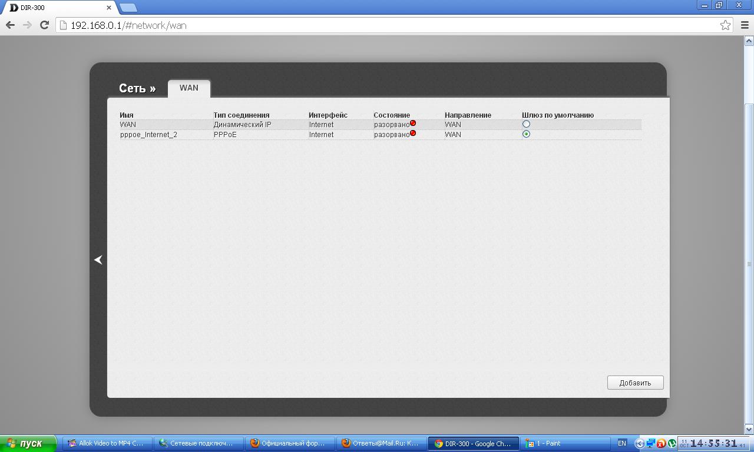Click the PPPoE connection type cell
Image resolution: width=754 pixels, height=452 pixels.
click(x=225, y=135)
